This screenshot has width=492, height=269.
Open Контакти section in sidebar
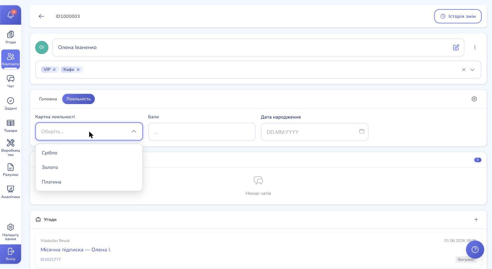(x=11, y=59)
